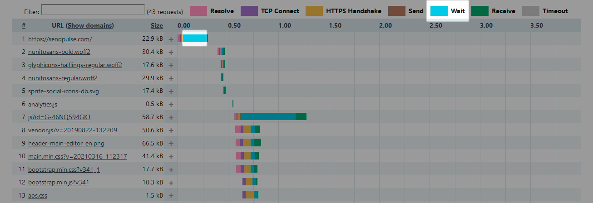Click the 58.7 kB size value
Screen dimensions: 593x203
coord(152,117)
